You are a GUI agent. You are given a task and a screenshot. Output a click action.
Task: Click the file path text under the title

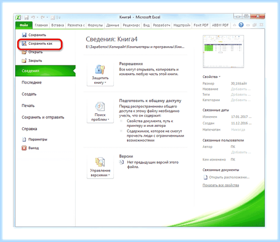coord(135,47)
